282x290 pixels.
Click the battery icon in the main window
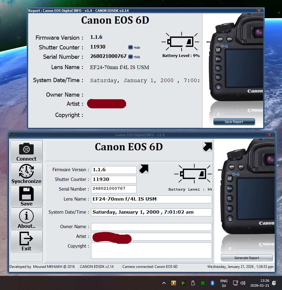tap(193, 174)
